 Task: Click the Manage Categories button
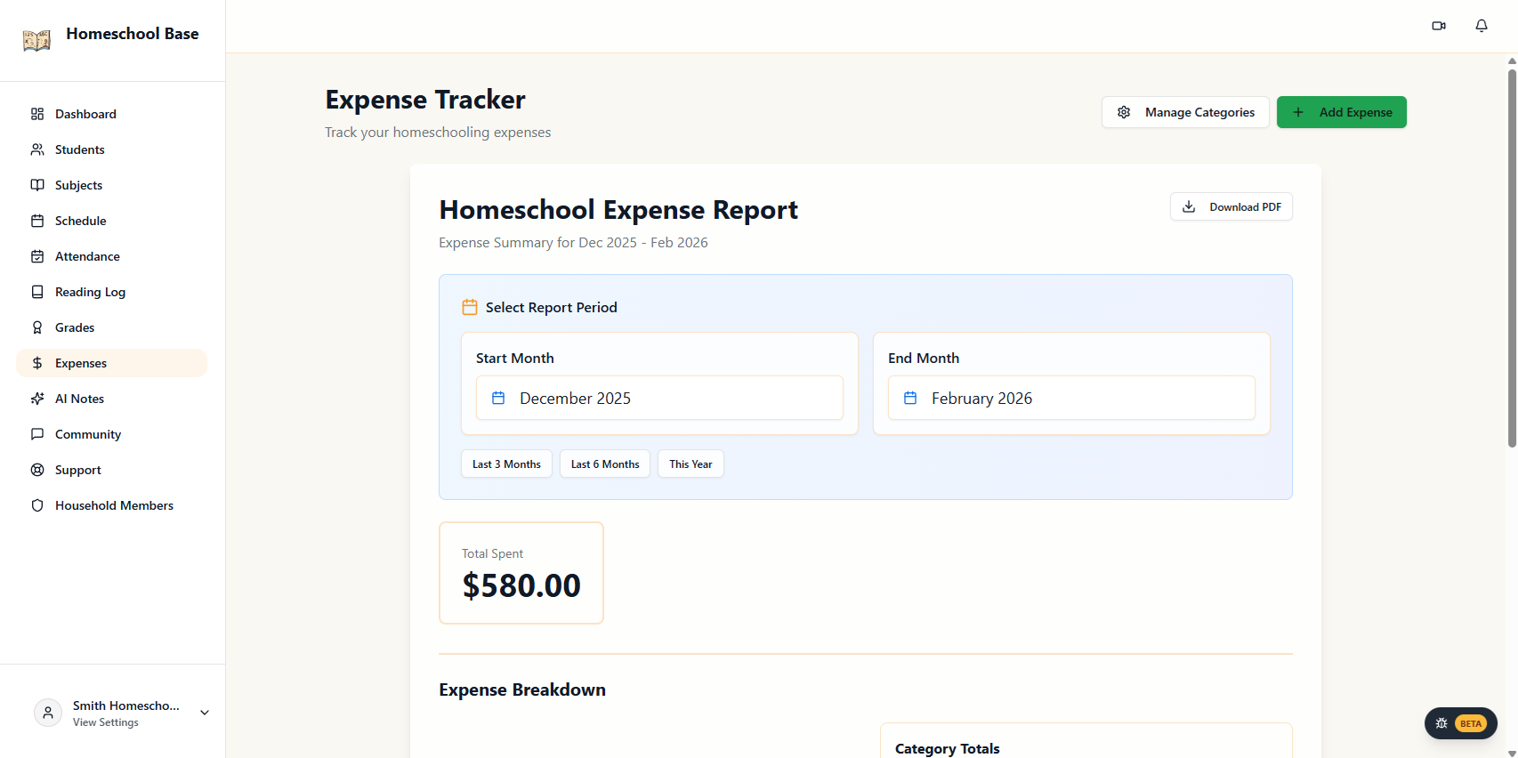coord(1185,112)
